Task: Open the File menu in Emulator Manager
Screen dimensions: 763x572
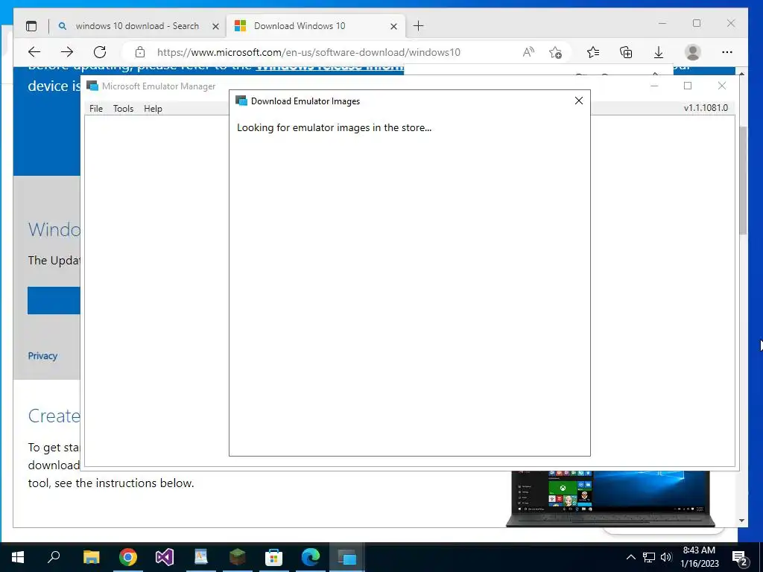Action: point(96,109)
